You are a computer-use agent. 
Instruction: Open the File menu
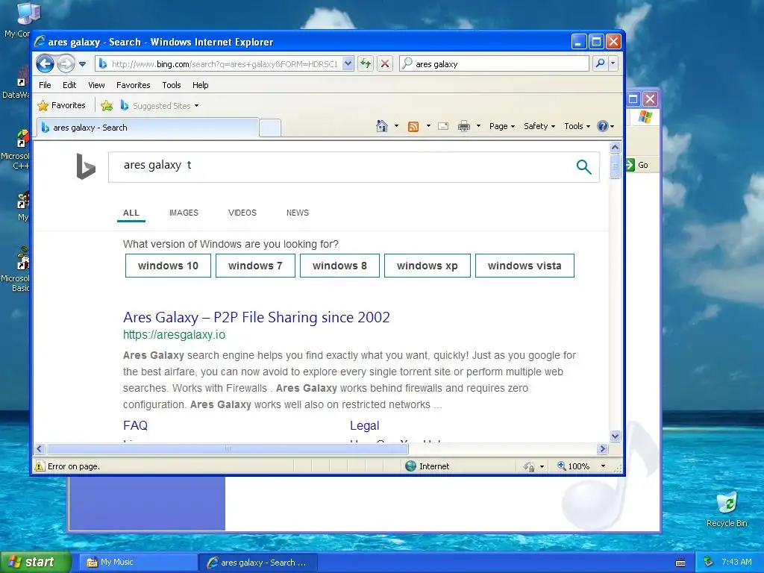coord(45,85)
